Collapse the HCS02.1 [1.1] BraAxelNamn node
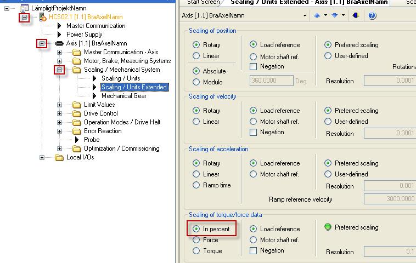 point(24,17)
